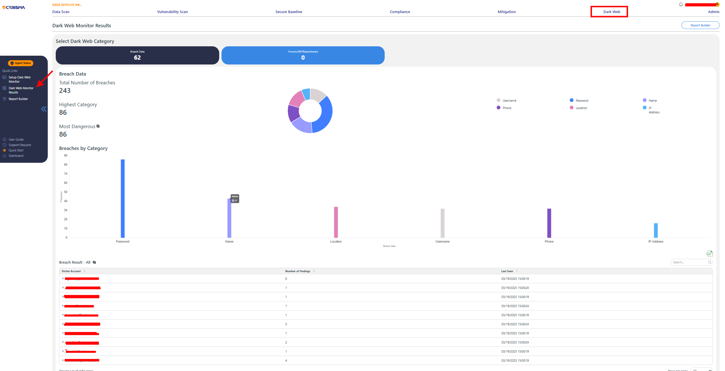Select the Forums/MP/Ransomware category card
This screenshot has width=725, height=371.
pos(303,55)
